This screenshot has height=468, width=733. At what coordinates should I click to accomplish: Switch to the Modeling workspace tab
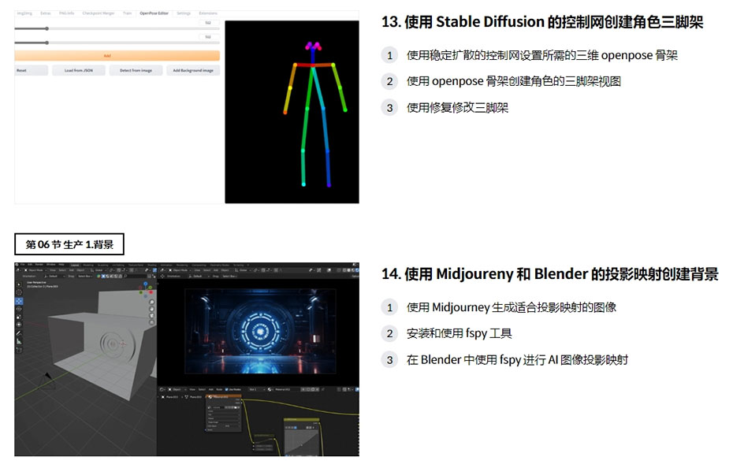(88, 265)
